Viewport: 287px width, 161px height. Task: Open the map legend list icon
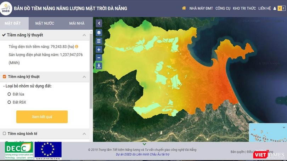pyautogui.click(x=99, y=41)
